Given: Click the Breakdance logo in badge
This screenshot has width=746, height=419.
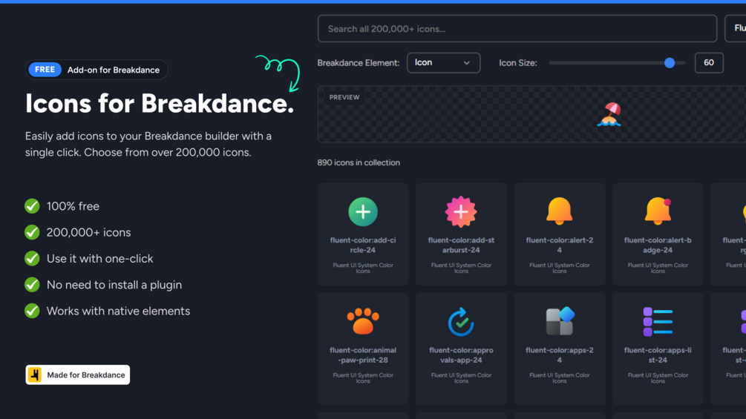Looking at the screenshot, I should click(35, 375).
